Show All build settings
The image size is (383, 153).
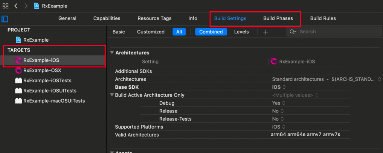pyautogui.click(x=179, y=32)
